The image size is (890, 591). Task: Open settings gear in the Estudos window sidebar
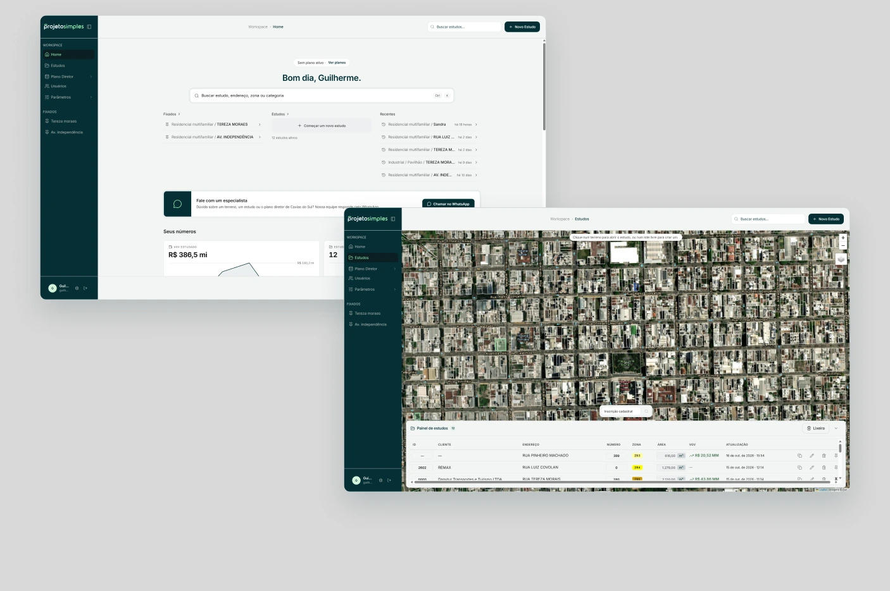point(380,480)
